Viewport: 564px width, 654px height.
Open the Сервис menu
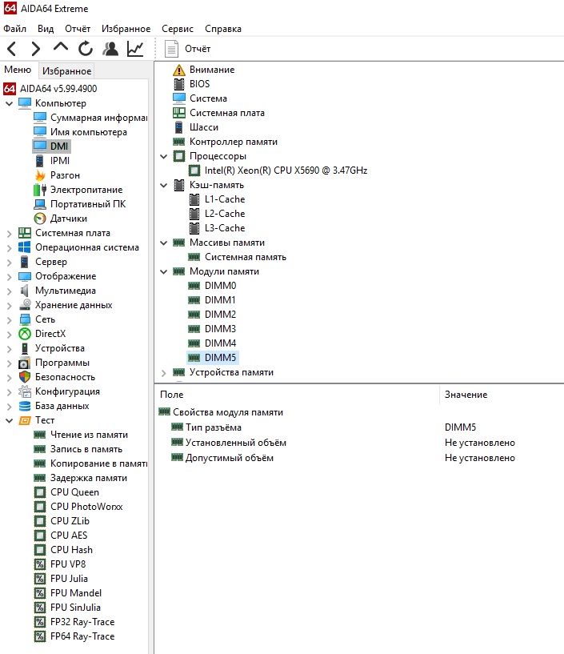178,29
